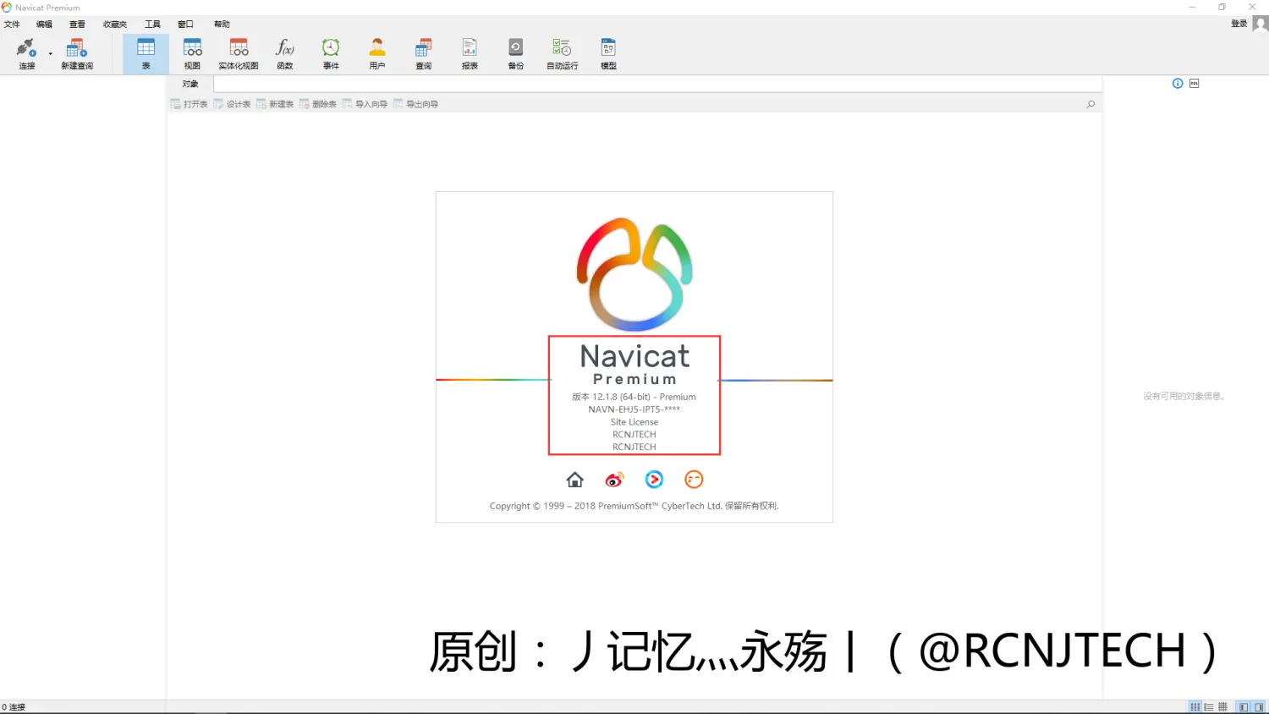The height and width of the screenshot is (714, 1269).
Task: Click the 'Site License' text
Action: click(634, 422)
